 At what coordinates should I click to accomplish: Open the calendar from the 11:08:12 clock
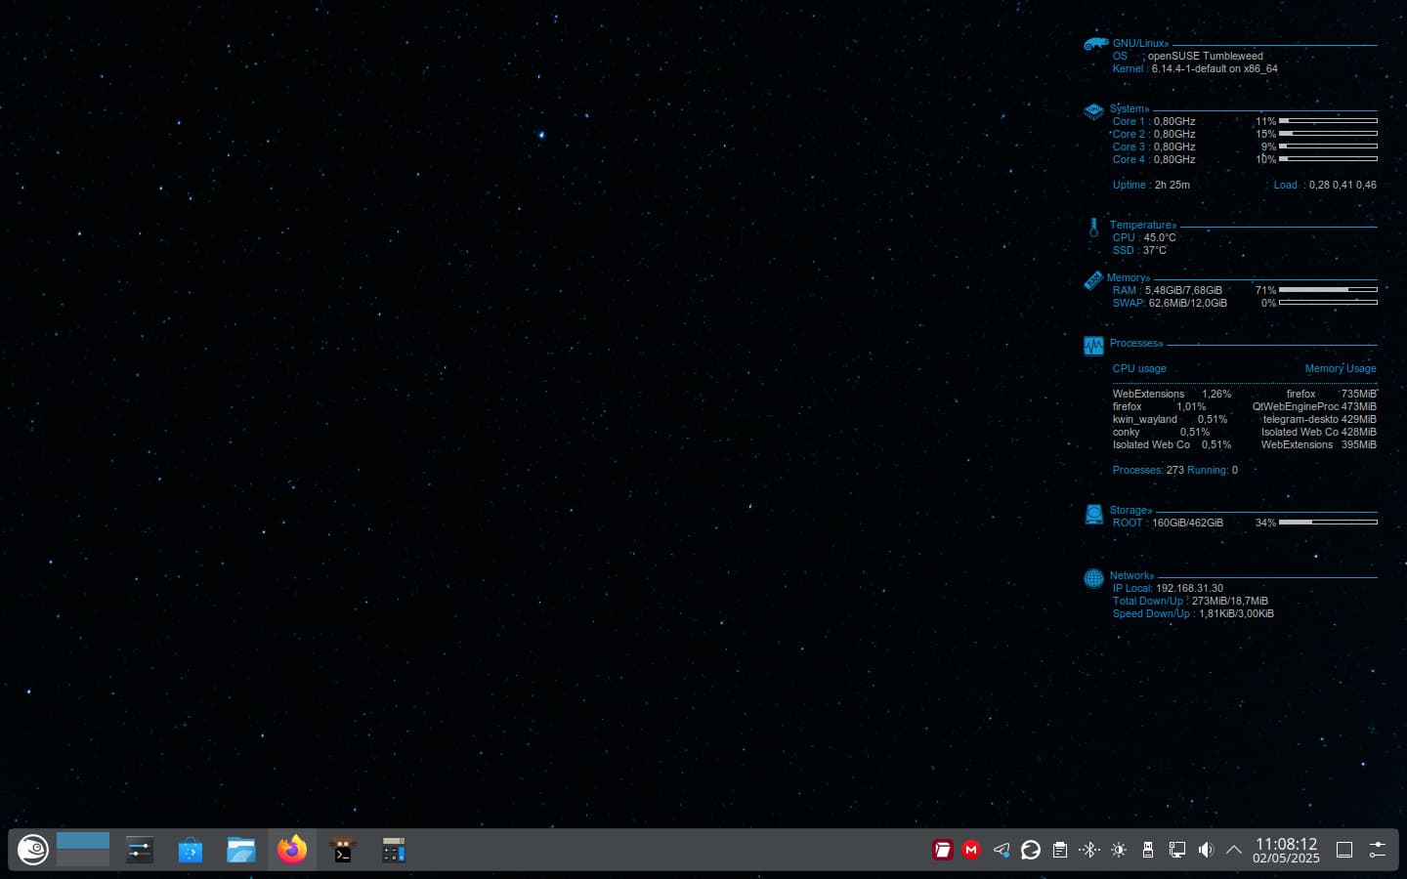click(x=1286, y=850)
